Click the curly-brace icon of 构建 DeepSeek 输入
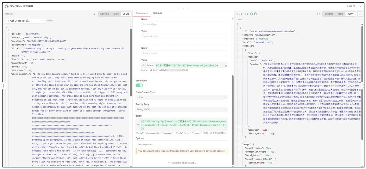The height and width of the screenshot is (169, 366). [x=8, y=21]
